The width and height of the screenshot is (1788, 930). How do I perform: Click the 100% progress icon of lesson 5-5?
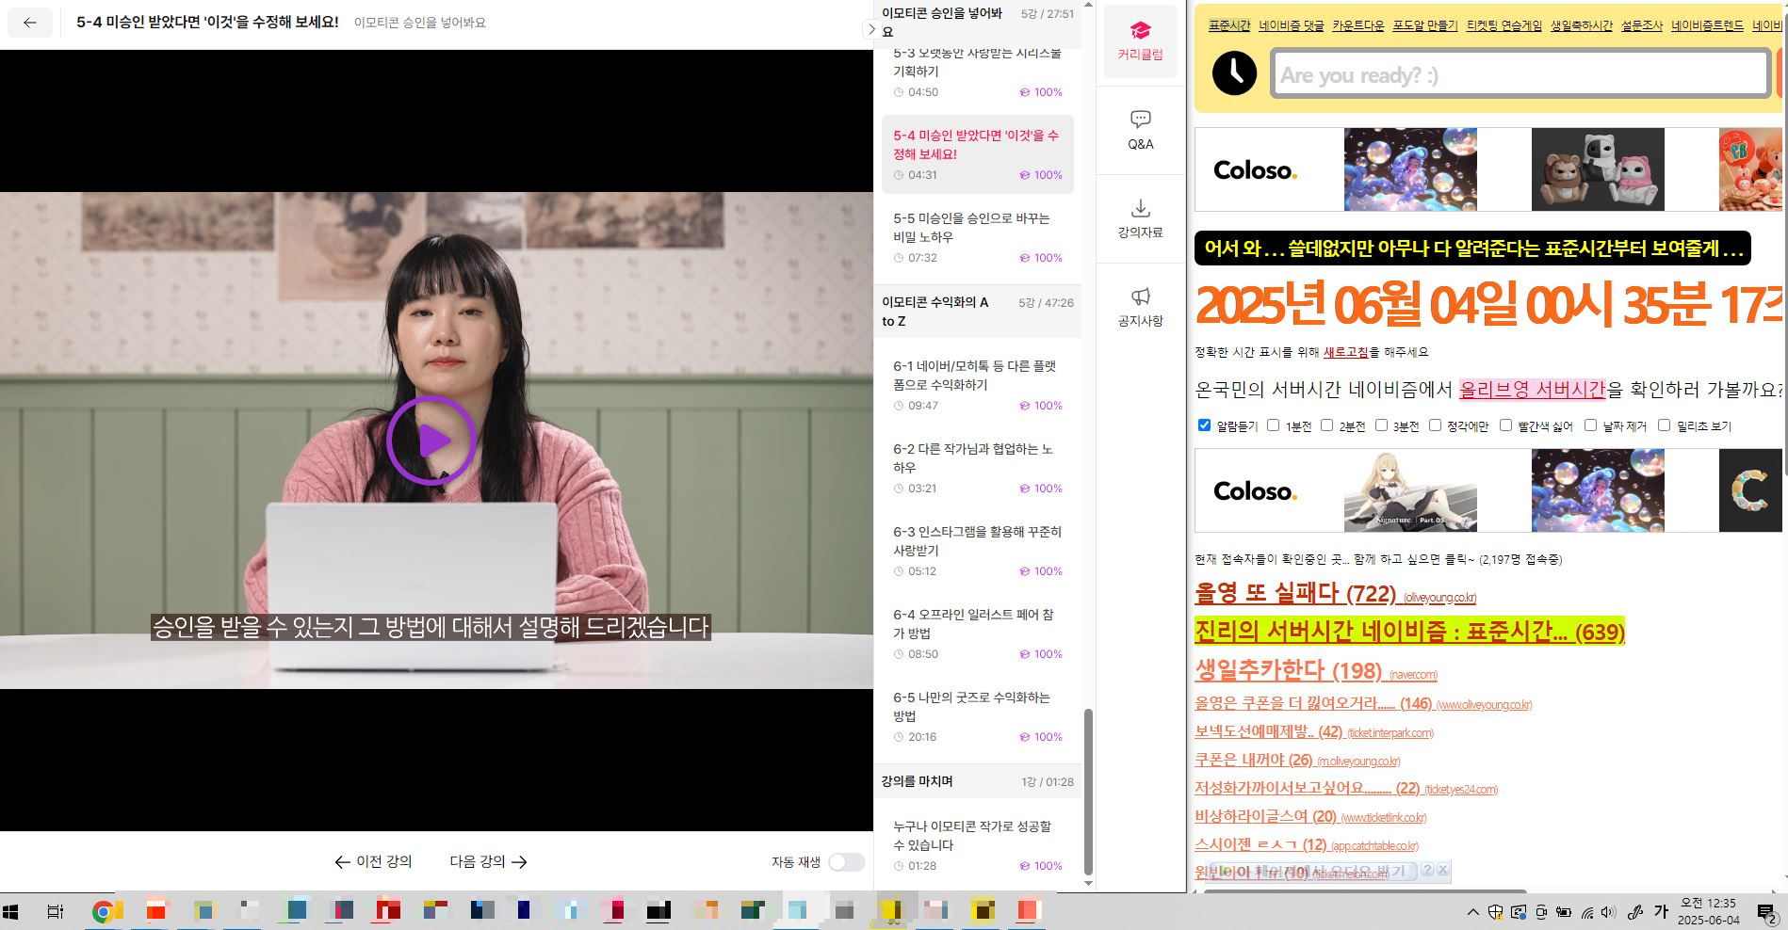pyautogui.click(x=1024, y=258)
